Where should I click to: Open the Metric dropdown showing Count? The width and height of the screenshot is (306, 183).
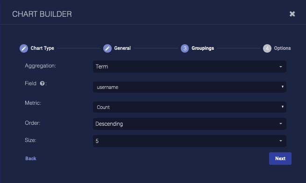(x=190, y=107)
